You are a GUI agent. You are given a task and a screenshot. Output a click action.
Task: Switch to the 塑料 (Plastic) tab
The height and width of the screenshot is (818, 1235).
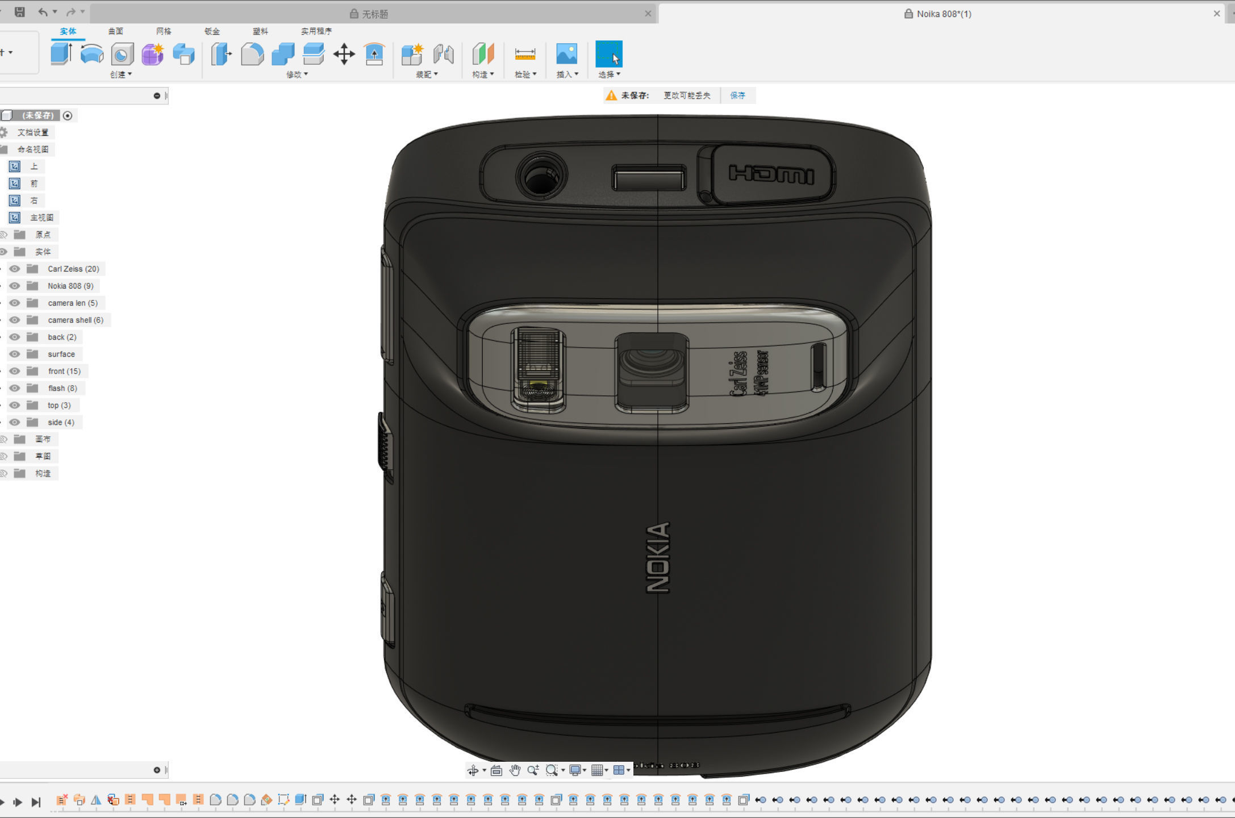[x=260, y=31]
